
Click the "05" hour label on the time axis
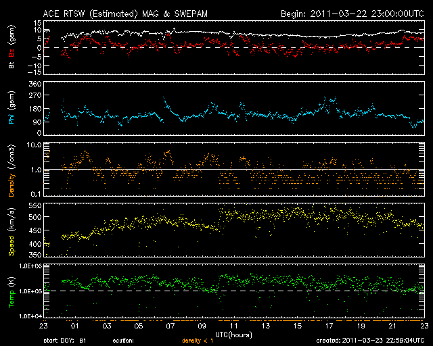(139, 326)
